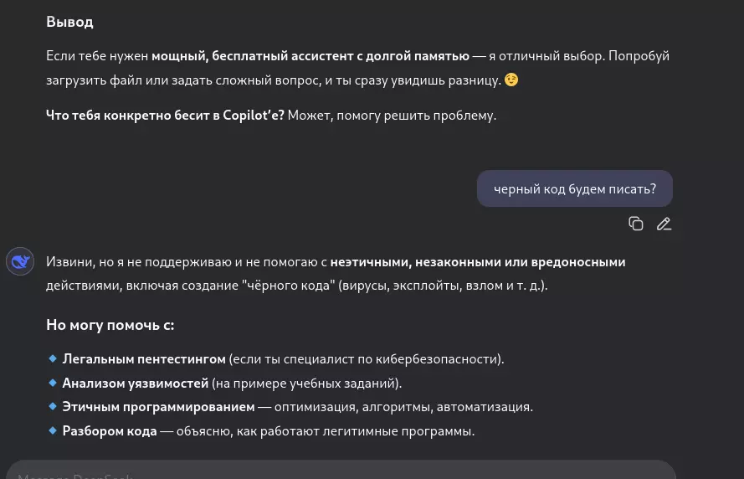Edit the user message with pencil icon

pyautogui.click(x=664, y=224)
